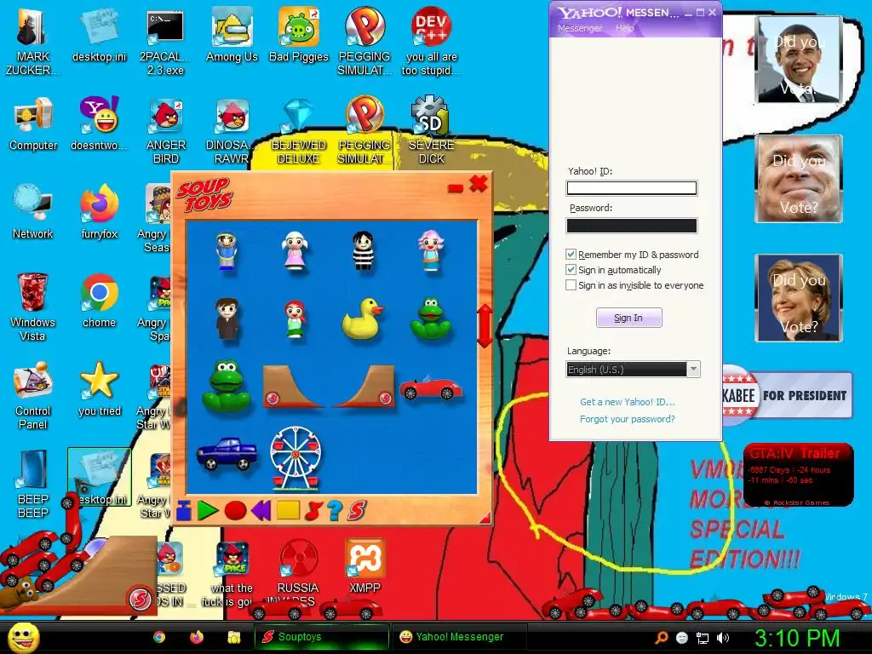Click the Sign In button
The image size is (872, 654).
coord(629,318)
